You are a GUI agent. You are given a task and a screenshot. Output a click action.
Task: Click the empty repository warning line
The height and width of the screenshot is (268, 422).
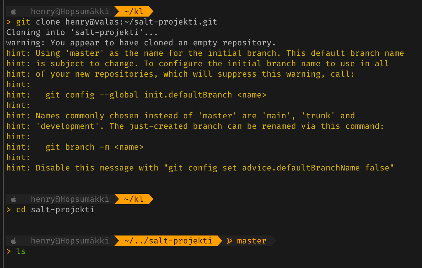coord(141,43)
